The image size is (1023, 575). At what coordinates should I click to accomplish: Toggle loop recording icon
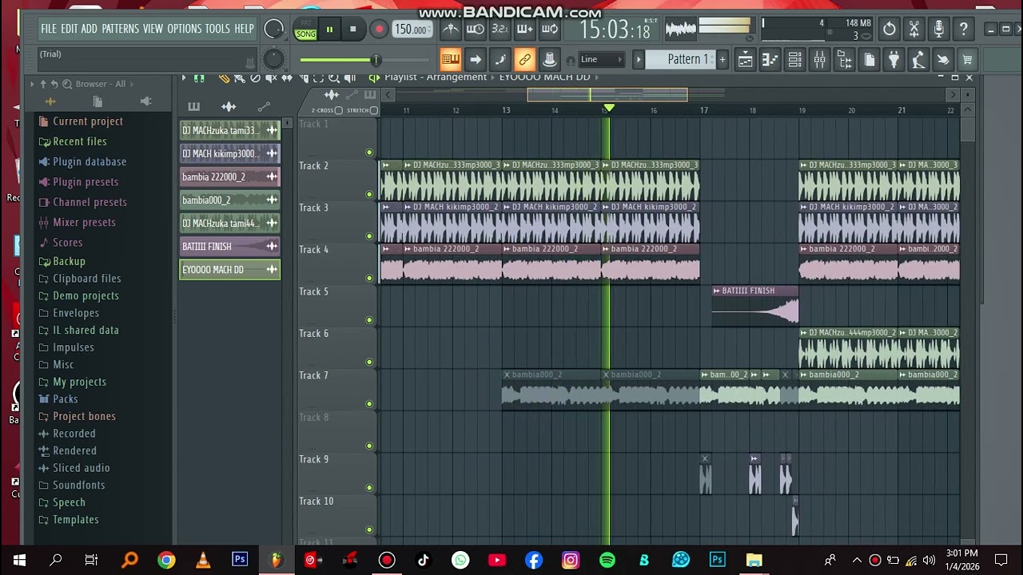[550, 30]
